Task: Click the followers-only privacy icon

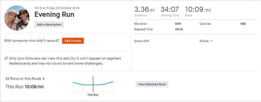Action: 6,58
